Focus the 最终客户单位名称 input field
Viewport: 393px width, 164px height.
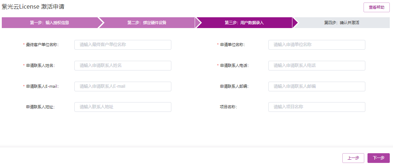(x=123, y=45)
